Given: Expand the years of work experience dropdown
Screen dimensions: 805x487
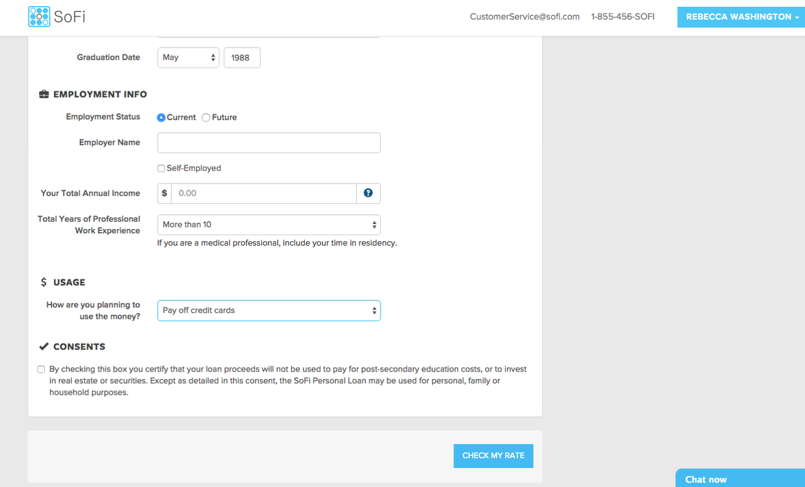Looking at the screenshot, I should coord(269,225).
